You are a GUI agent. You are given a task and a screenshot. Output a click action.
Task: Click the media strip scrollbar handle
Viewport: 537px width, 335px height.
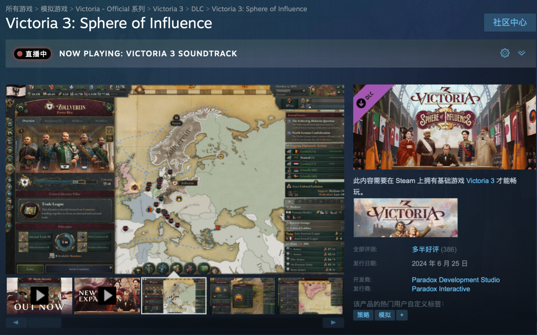tap(44, 323)
